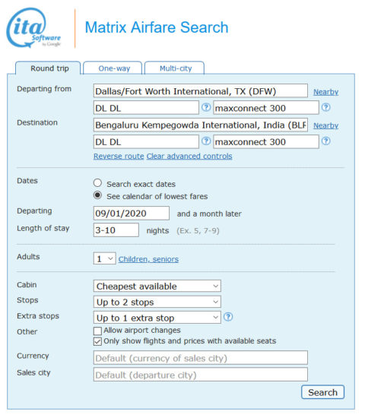Image resolution: width=365 pixels, height=418 pixels.
Task: Click the Reverse route link
Action: [119, 157]
